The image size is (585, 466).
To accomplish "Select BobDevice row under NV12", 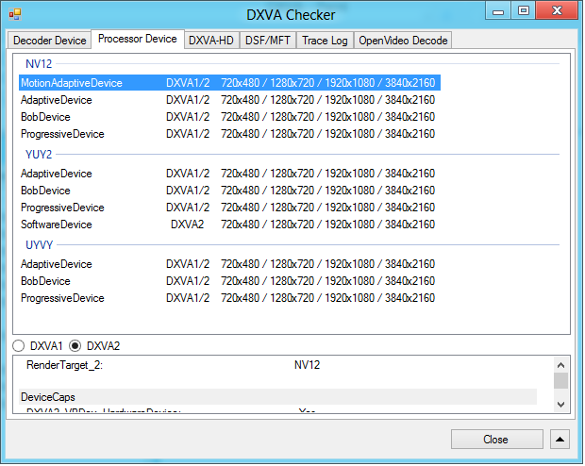I will pos(228,117).
